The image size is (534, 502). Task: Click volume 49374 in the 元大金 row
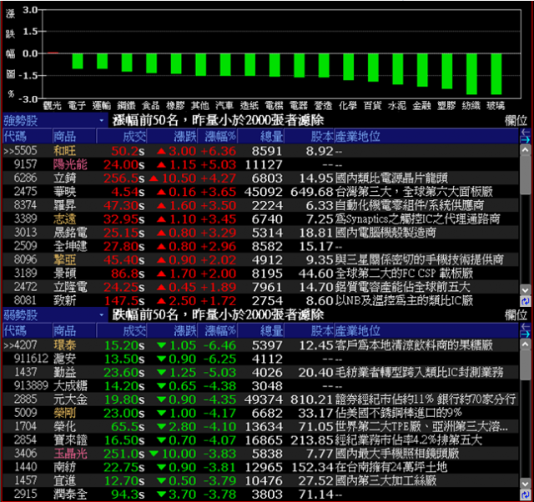click(x=264, y=399)
